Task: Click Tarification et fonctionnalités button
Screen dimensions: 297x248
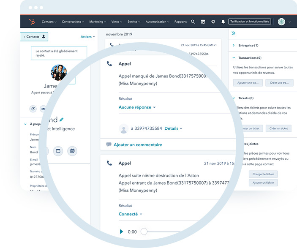Action: (x=249, y=22)
